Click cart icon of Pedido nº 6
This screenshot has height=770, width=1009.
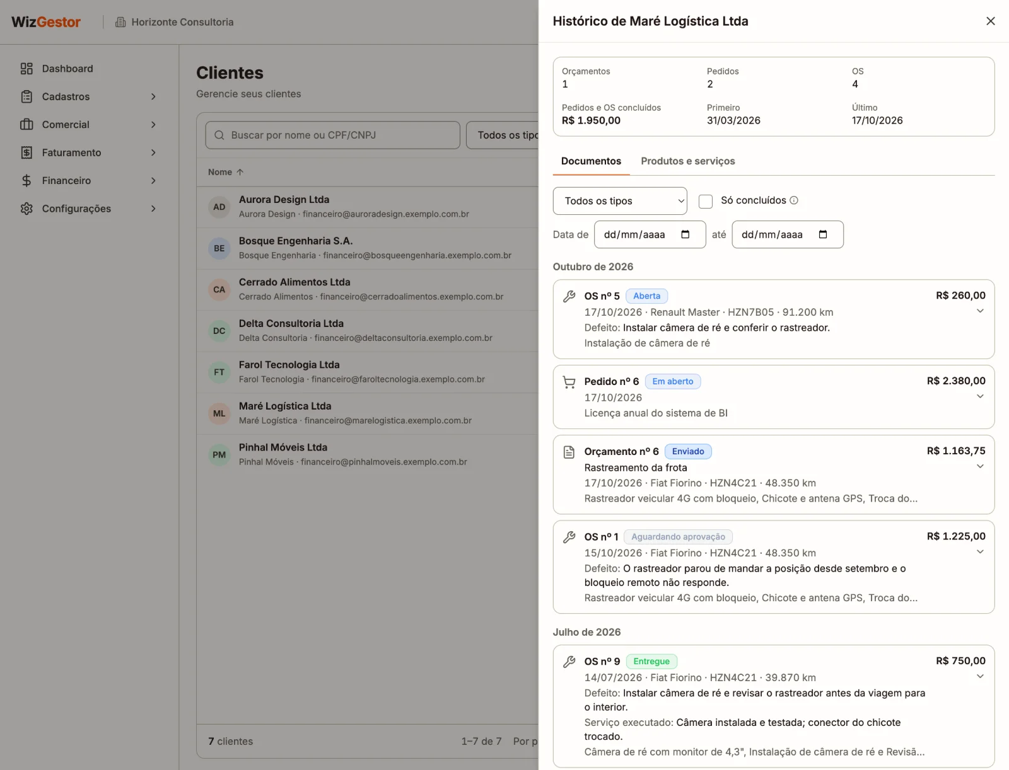coord(569,382)
